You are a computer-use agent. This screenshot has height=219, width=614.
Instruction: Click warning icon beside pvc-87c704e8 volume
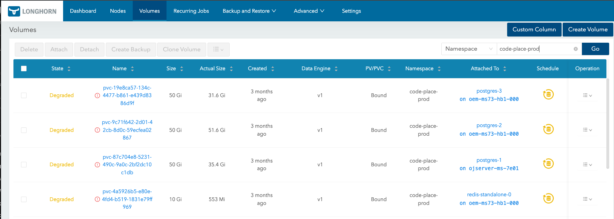[x=98, y=165]
